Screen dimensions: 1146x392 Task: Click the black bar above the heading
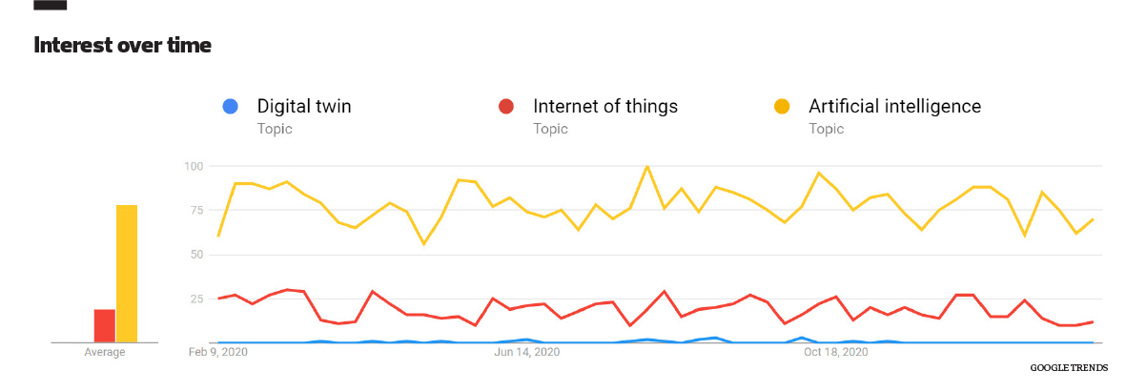tap(50, 5)
